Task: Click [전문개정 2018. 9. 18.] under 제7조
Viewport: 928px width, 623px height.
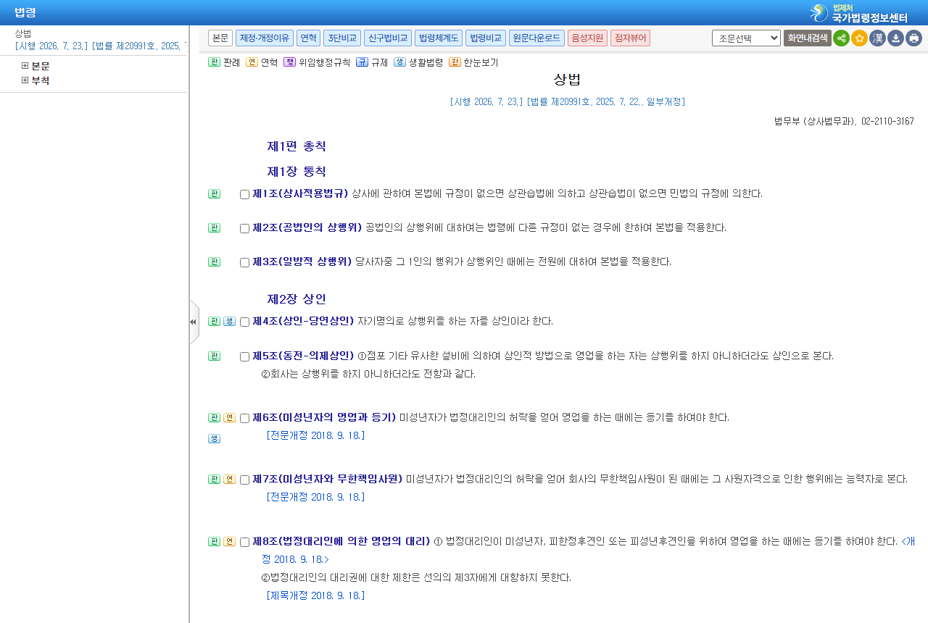Action: 315,497
